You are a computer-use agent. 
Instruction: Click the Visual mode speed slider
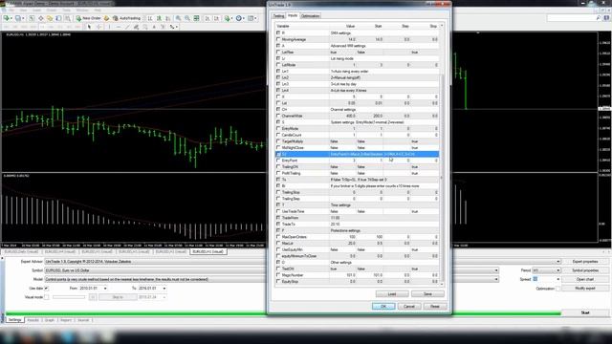69,297
